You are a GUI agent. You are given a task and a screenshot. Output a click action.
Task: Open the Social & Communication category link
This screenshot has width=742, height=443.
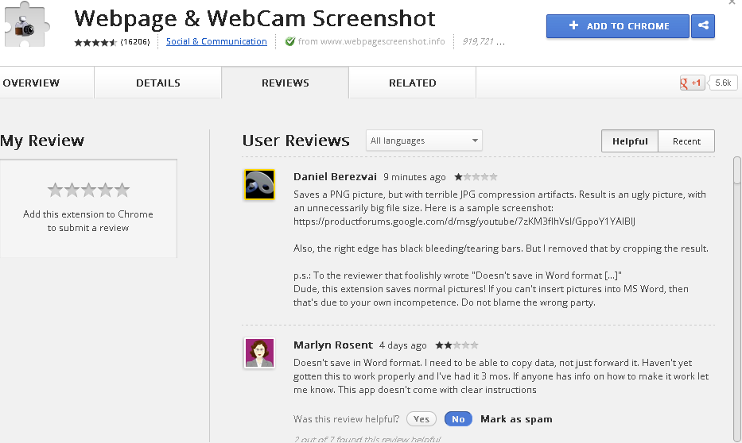pos(216,41)
